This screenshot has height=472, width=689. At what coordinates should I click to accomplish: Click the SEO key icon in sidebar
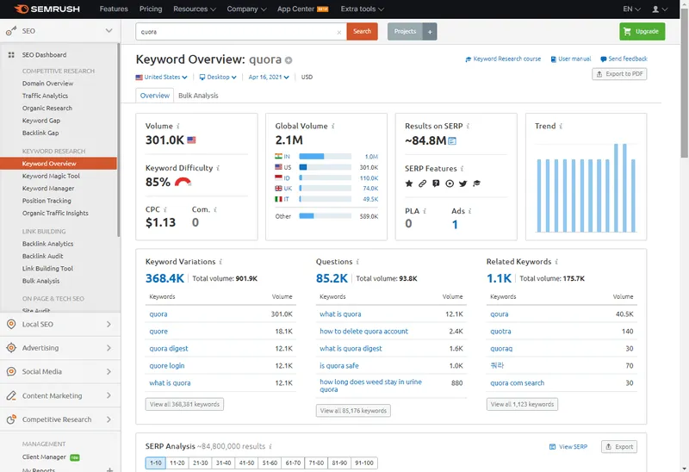(11, 31)
